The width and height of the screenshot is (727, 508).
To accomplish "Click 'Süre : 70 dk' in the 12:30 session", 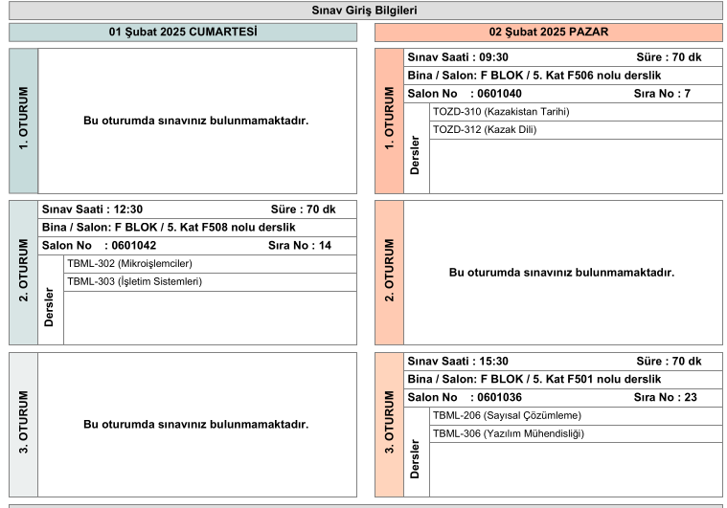I will click(304, 210).
